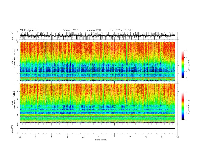This screenshot has width=200, height=154.
Task: Click the "-7" tick on ch.2 color bar
Action: (186, 120)
